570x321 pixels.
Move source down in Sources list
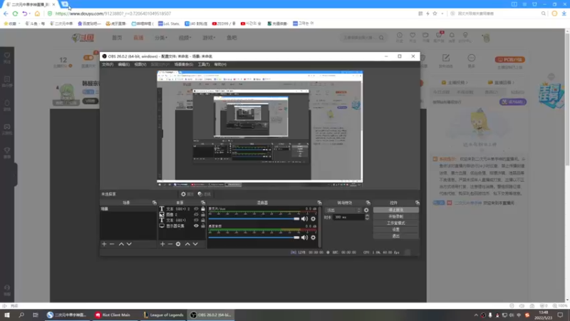tap(195, 244)
